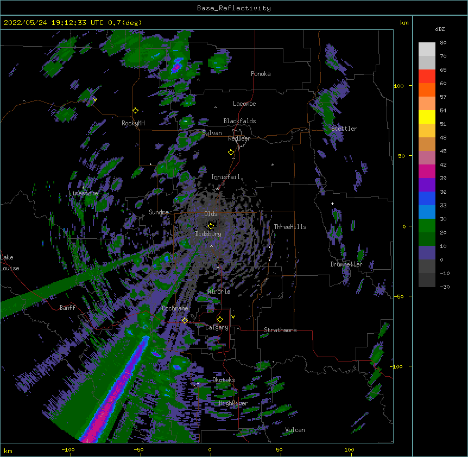This screenshot has width=468, height=457.
Task: Click the Innisfail town label
Action: point(225,177)
